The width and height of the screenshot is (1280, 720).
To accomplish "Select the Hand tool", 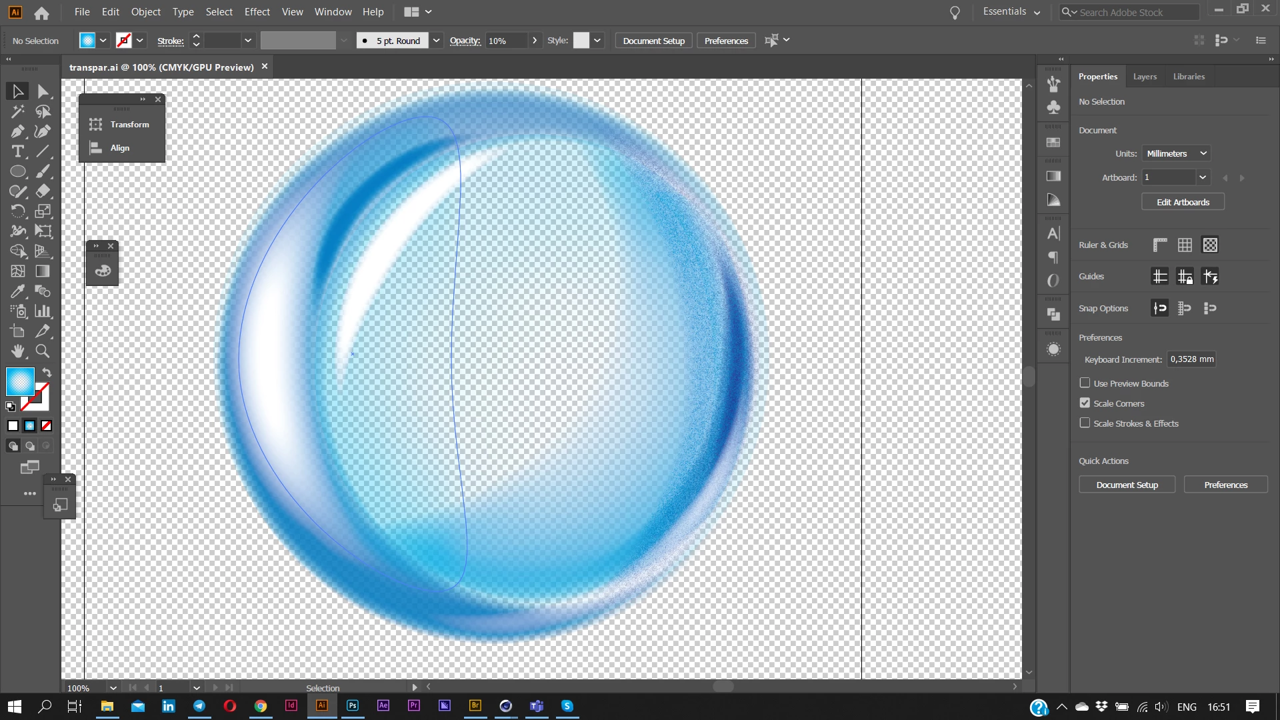I will (x=18, y=351).
